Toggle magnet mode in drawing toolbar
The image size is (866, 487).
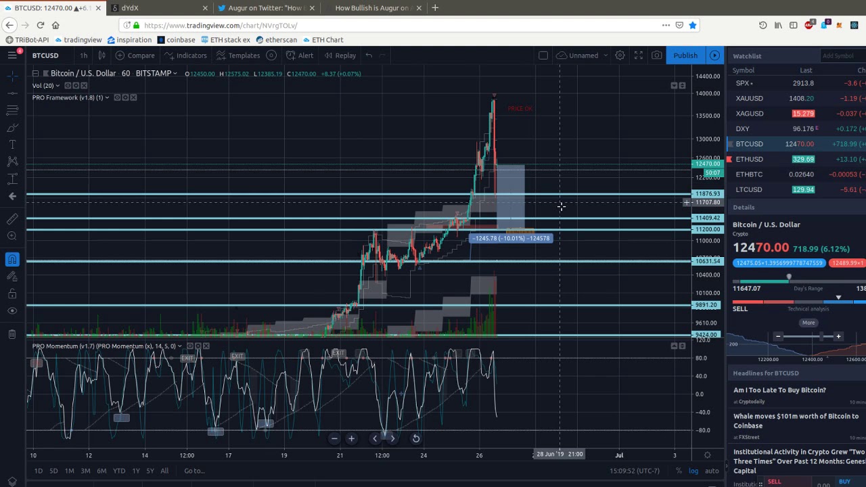[x=12, y=259]
